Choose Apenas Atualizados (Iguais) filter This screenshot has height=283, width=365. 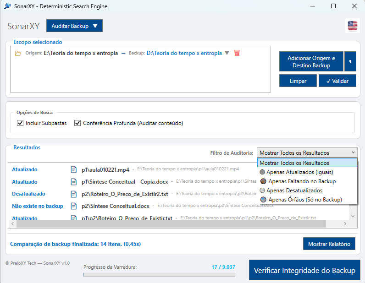pyautogui.click(x=307, y=172)
